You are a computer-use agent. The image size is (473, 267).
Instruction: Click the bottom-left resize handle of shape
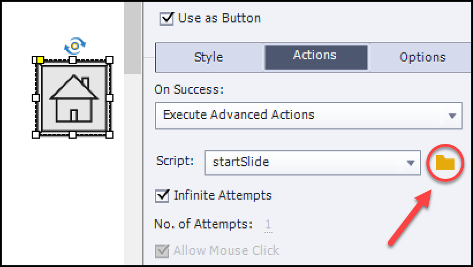[36, 135]
